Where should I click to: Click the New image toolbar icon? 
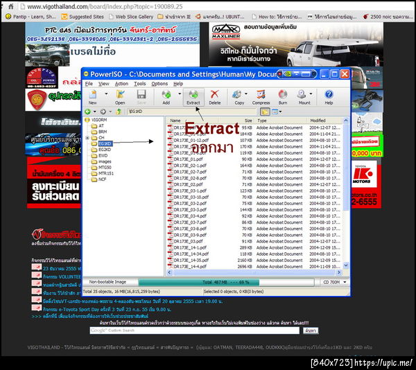(93, 95)
